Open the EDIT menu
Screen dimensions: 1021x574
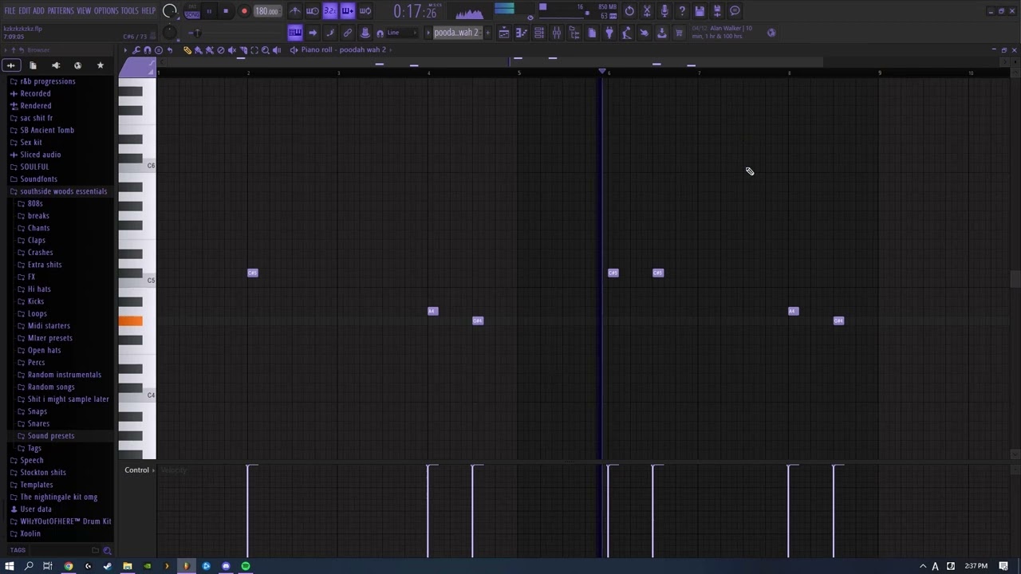pos(25,11)
